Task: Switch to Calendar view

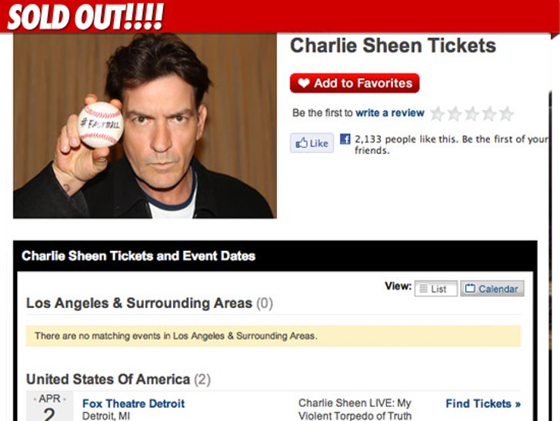Action: pos(492,289)
